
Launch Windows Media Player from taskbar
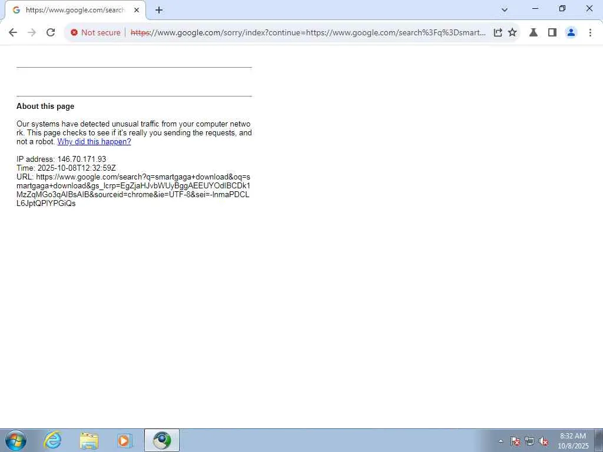pyautogui.click(x=125, y=440)
